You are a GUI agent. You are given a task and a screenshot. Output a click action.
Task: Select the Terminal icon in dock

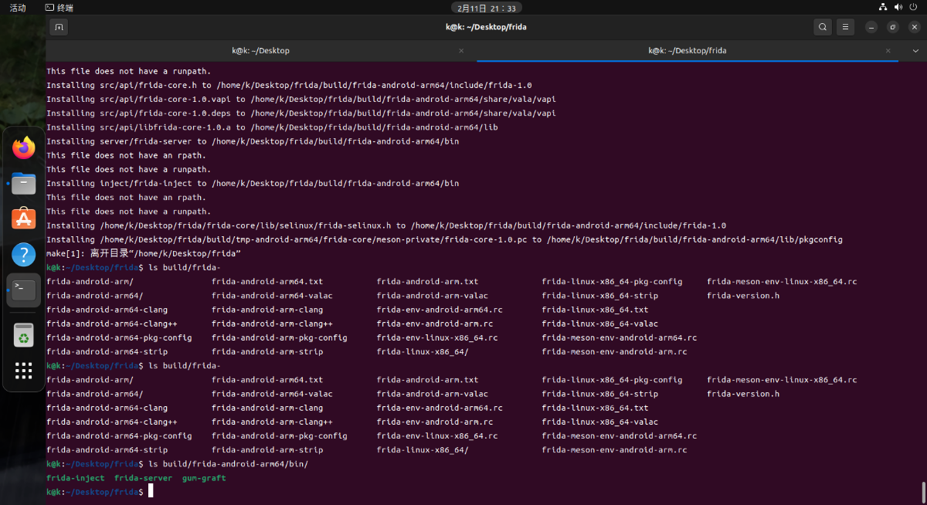point(24,290)
